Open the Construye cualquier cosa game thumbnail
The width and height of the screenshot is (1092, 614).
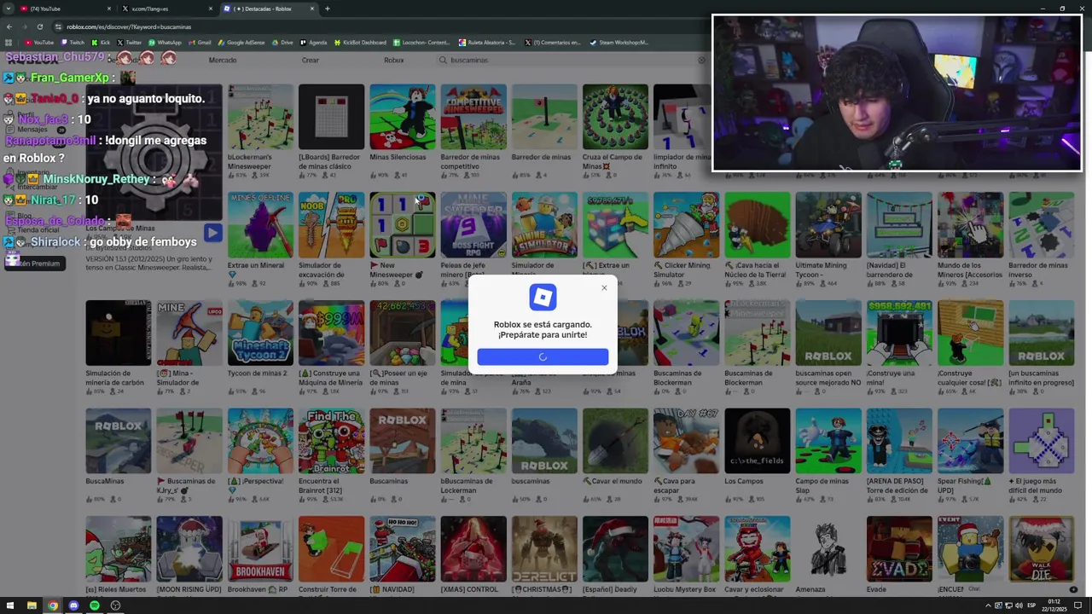(x=970, y=333)
